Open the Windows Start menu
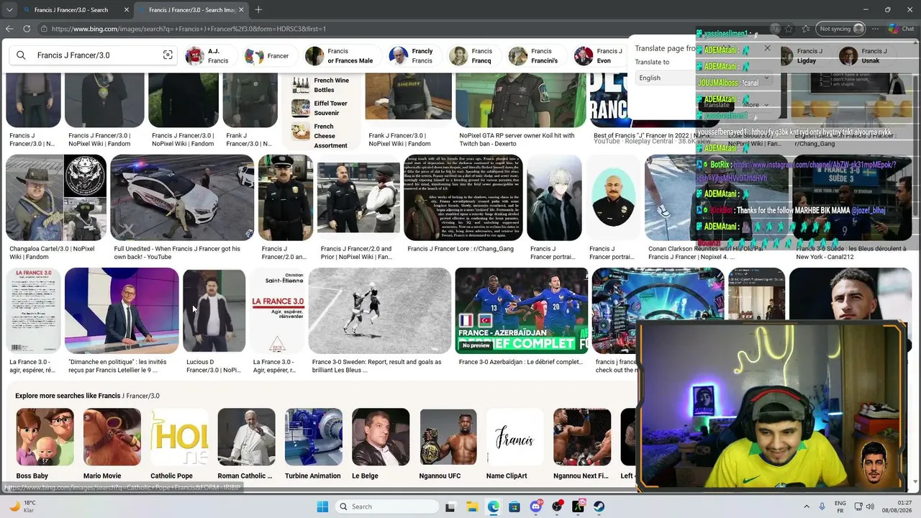 322,506
